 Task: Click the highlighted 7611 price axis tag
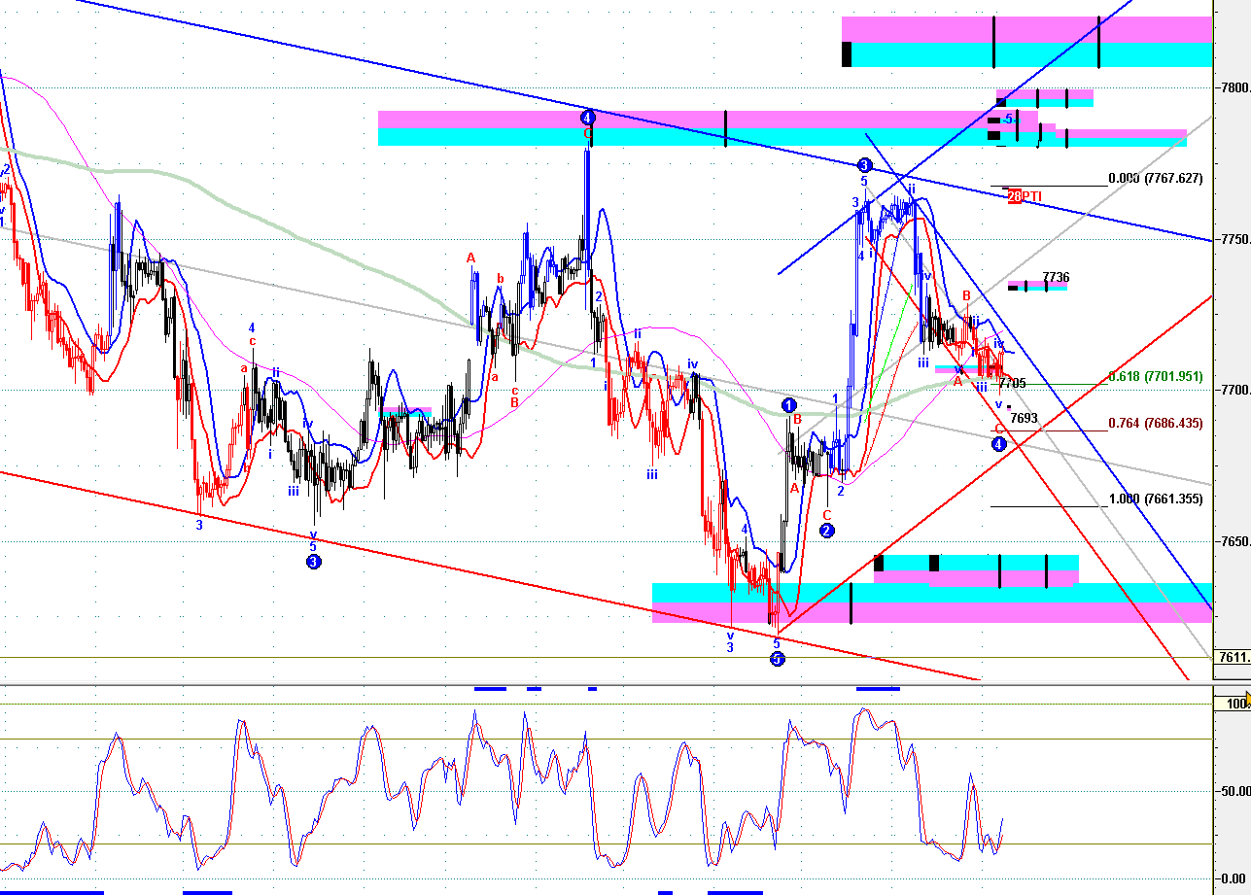coord(1234,657)
